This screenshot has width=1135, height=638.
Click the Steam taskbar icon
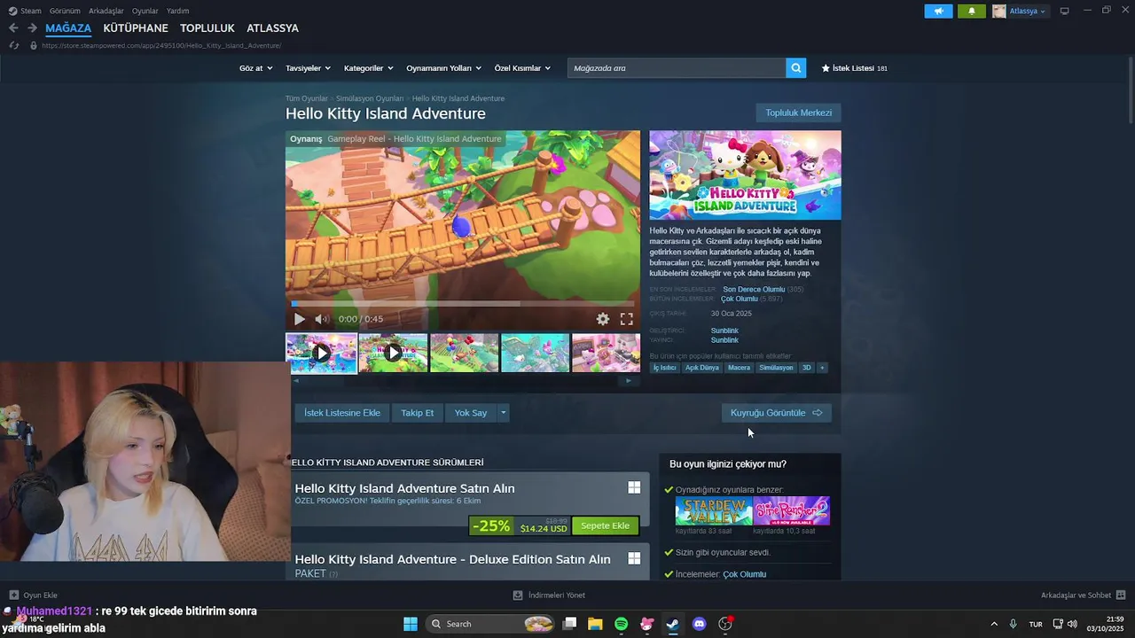[x=673, y=624]
